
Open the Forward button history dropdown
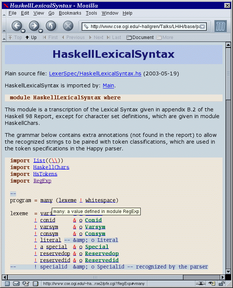(40, 31)
